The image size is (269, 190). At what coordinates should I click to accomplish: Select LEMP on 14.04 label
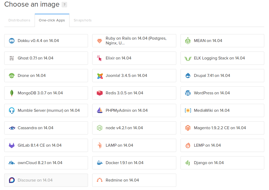point(207,145)
